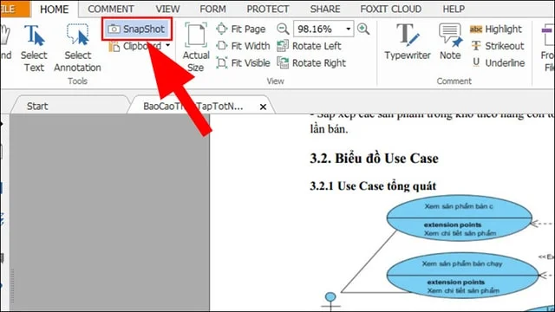The width and height of the screenshot is (555, 312).
Task: Select the Typewriter tool
Action: [x=408, y=42]
